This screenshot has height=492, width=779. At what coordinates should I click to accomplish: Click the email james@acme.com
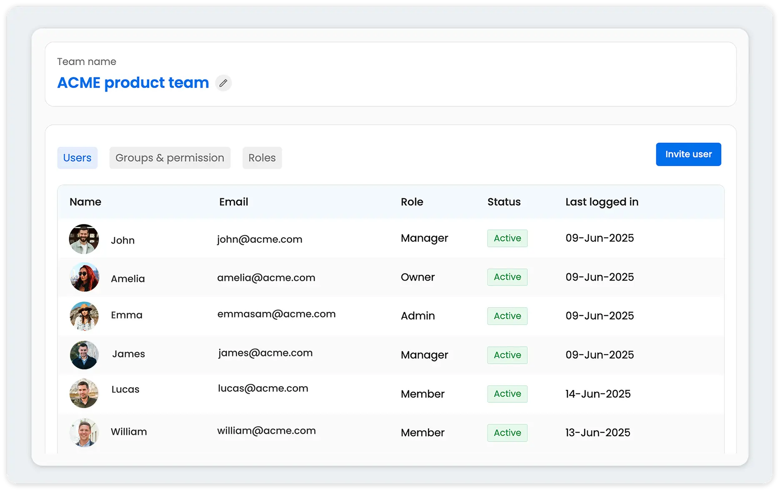coord(266,353)
